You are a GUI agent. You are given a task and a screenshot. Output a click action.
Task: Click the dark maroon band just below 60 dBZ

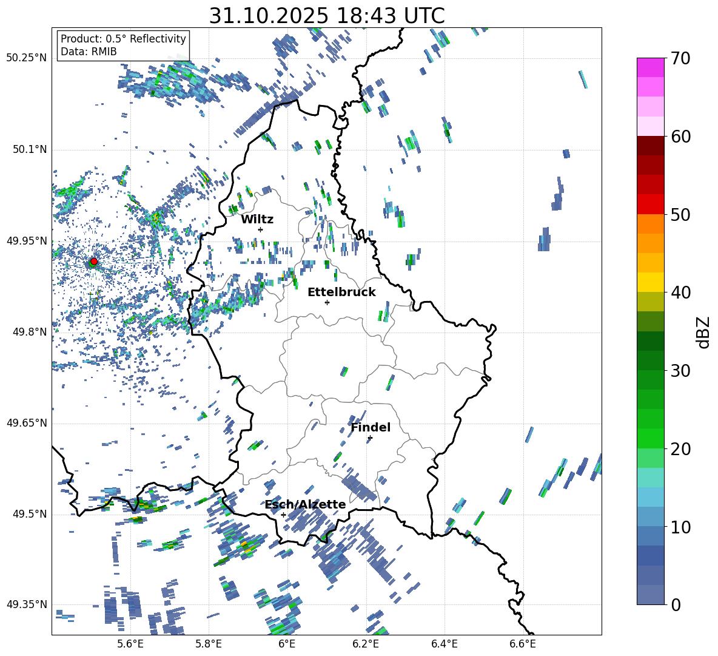click(x=651, y=145)
